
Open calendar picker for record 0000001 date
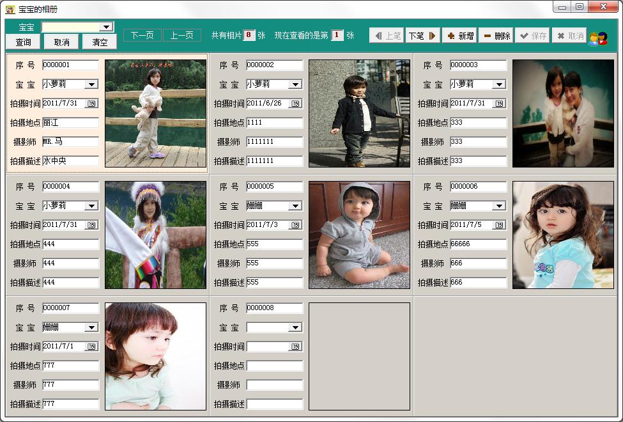[x=91, y=104]
